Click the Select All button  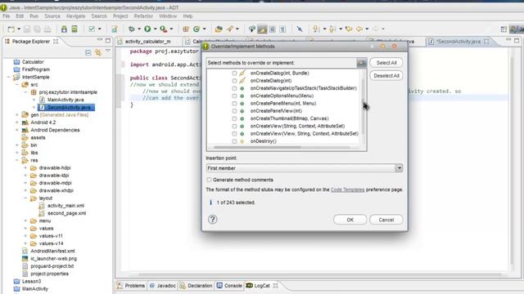coord(386,63)
